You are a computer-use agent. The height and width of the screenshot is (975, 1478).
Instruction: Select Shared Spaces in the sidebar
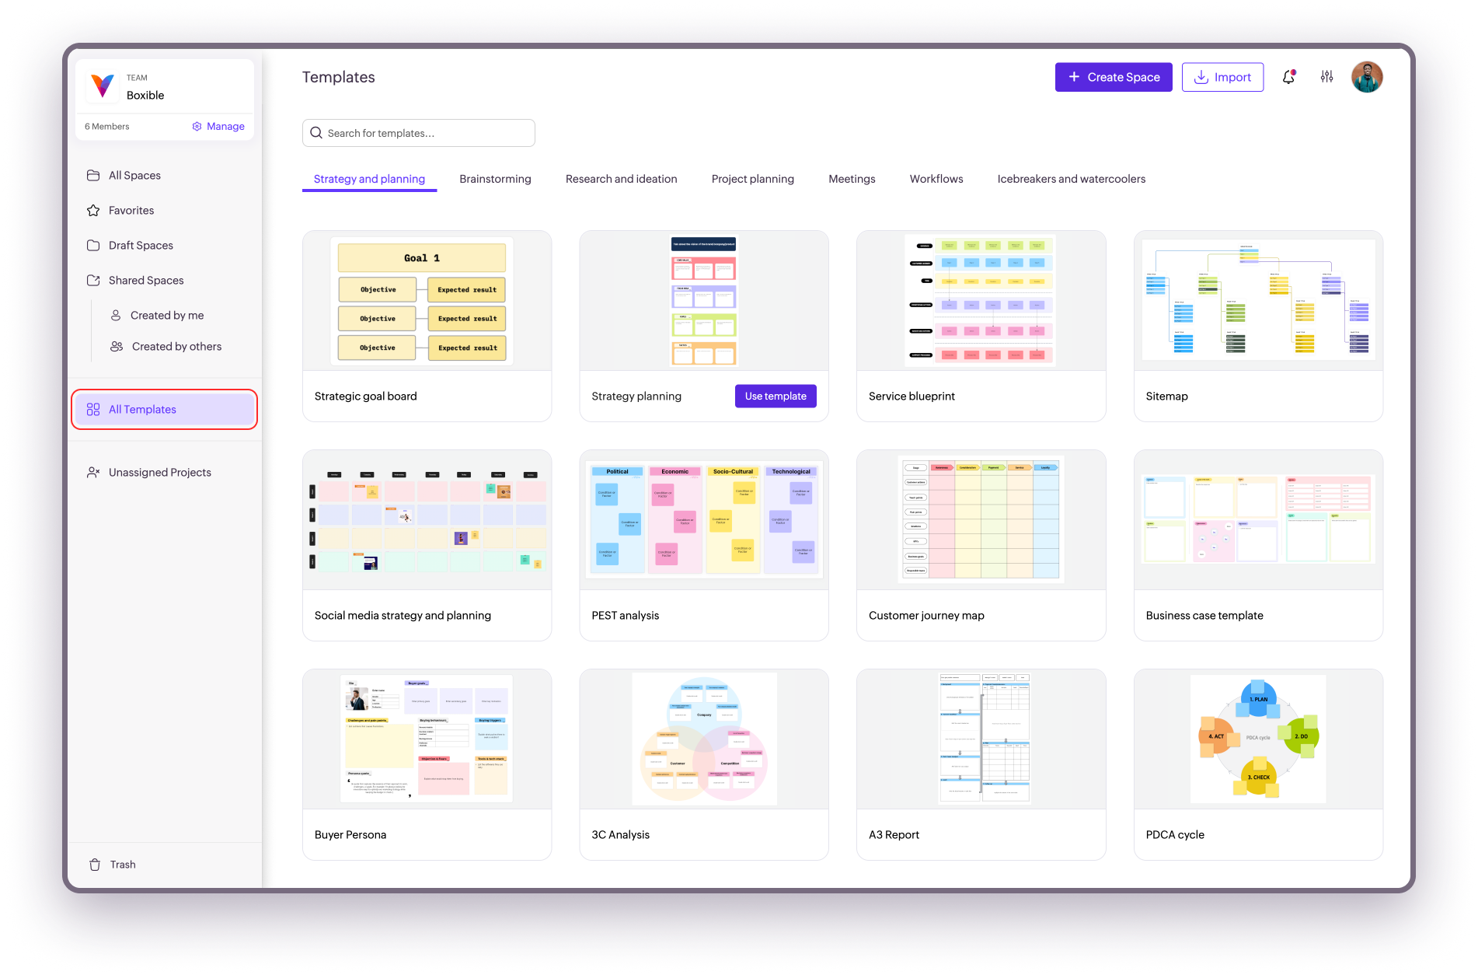(146, 281)
